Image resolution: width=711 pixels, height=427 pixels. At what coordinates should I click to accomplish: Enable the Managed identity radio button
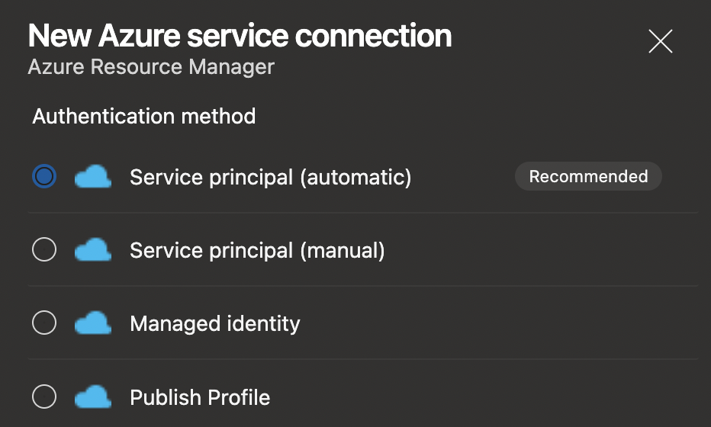point(44,323)
